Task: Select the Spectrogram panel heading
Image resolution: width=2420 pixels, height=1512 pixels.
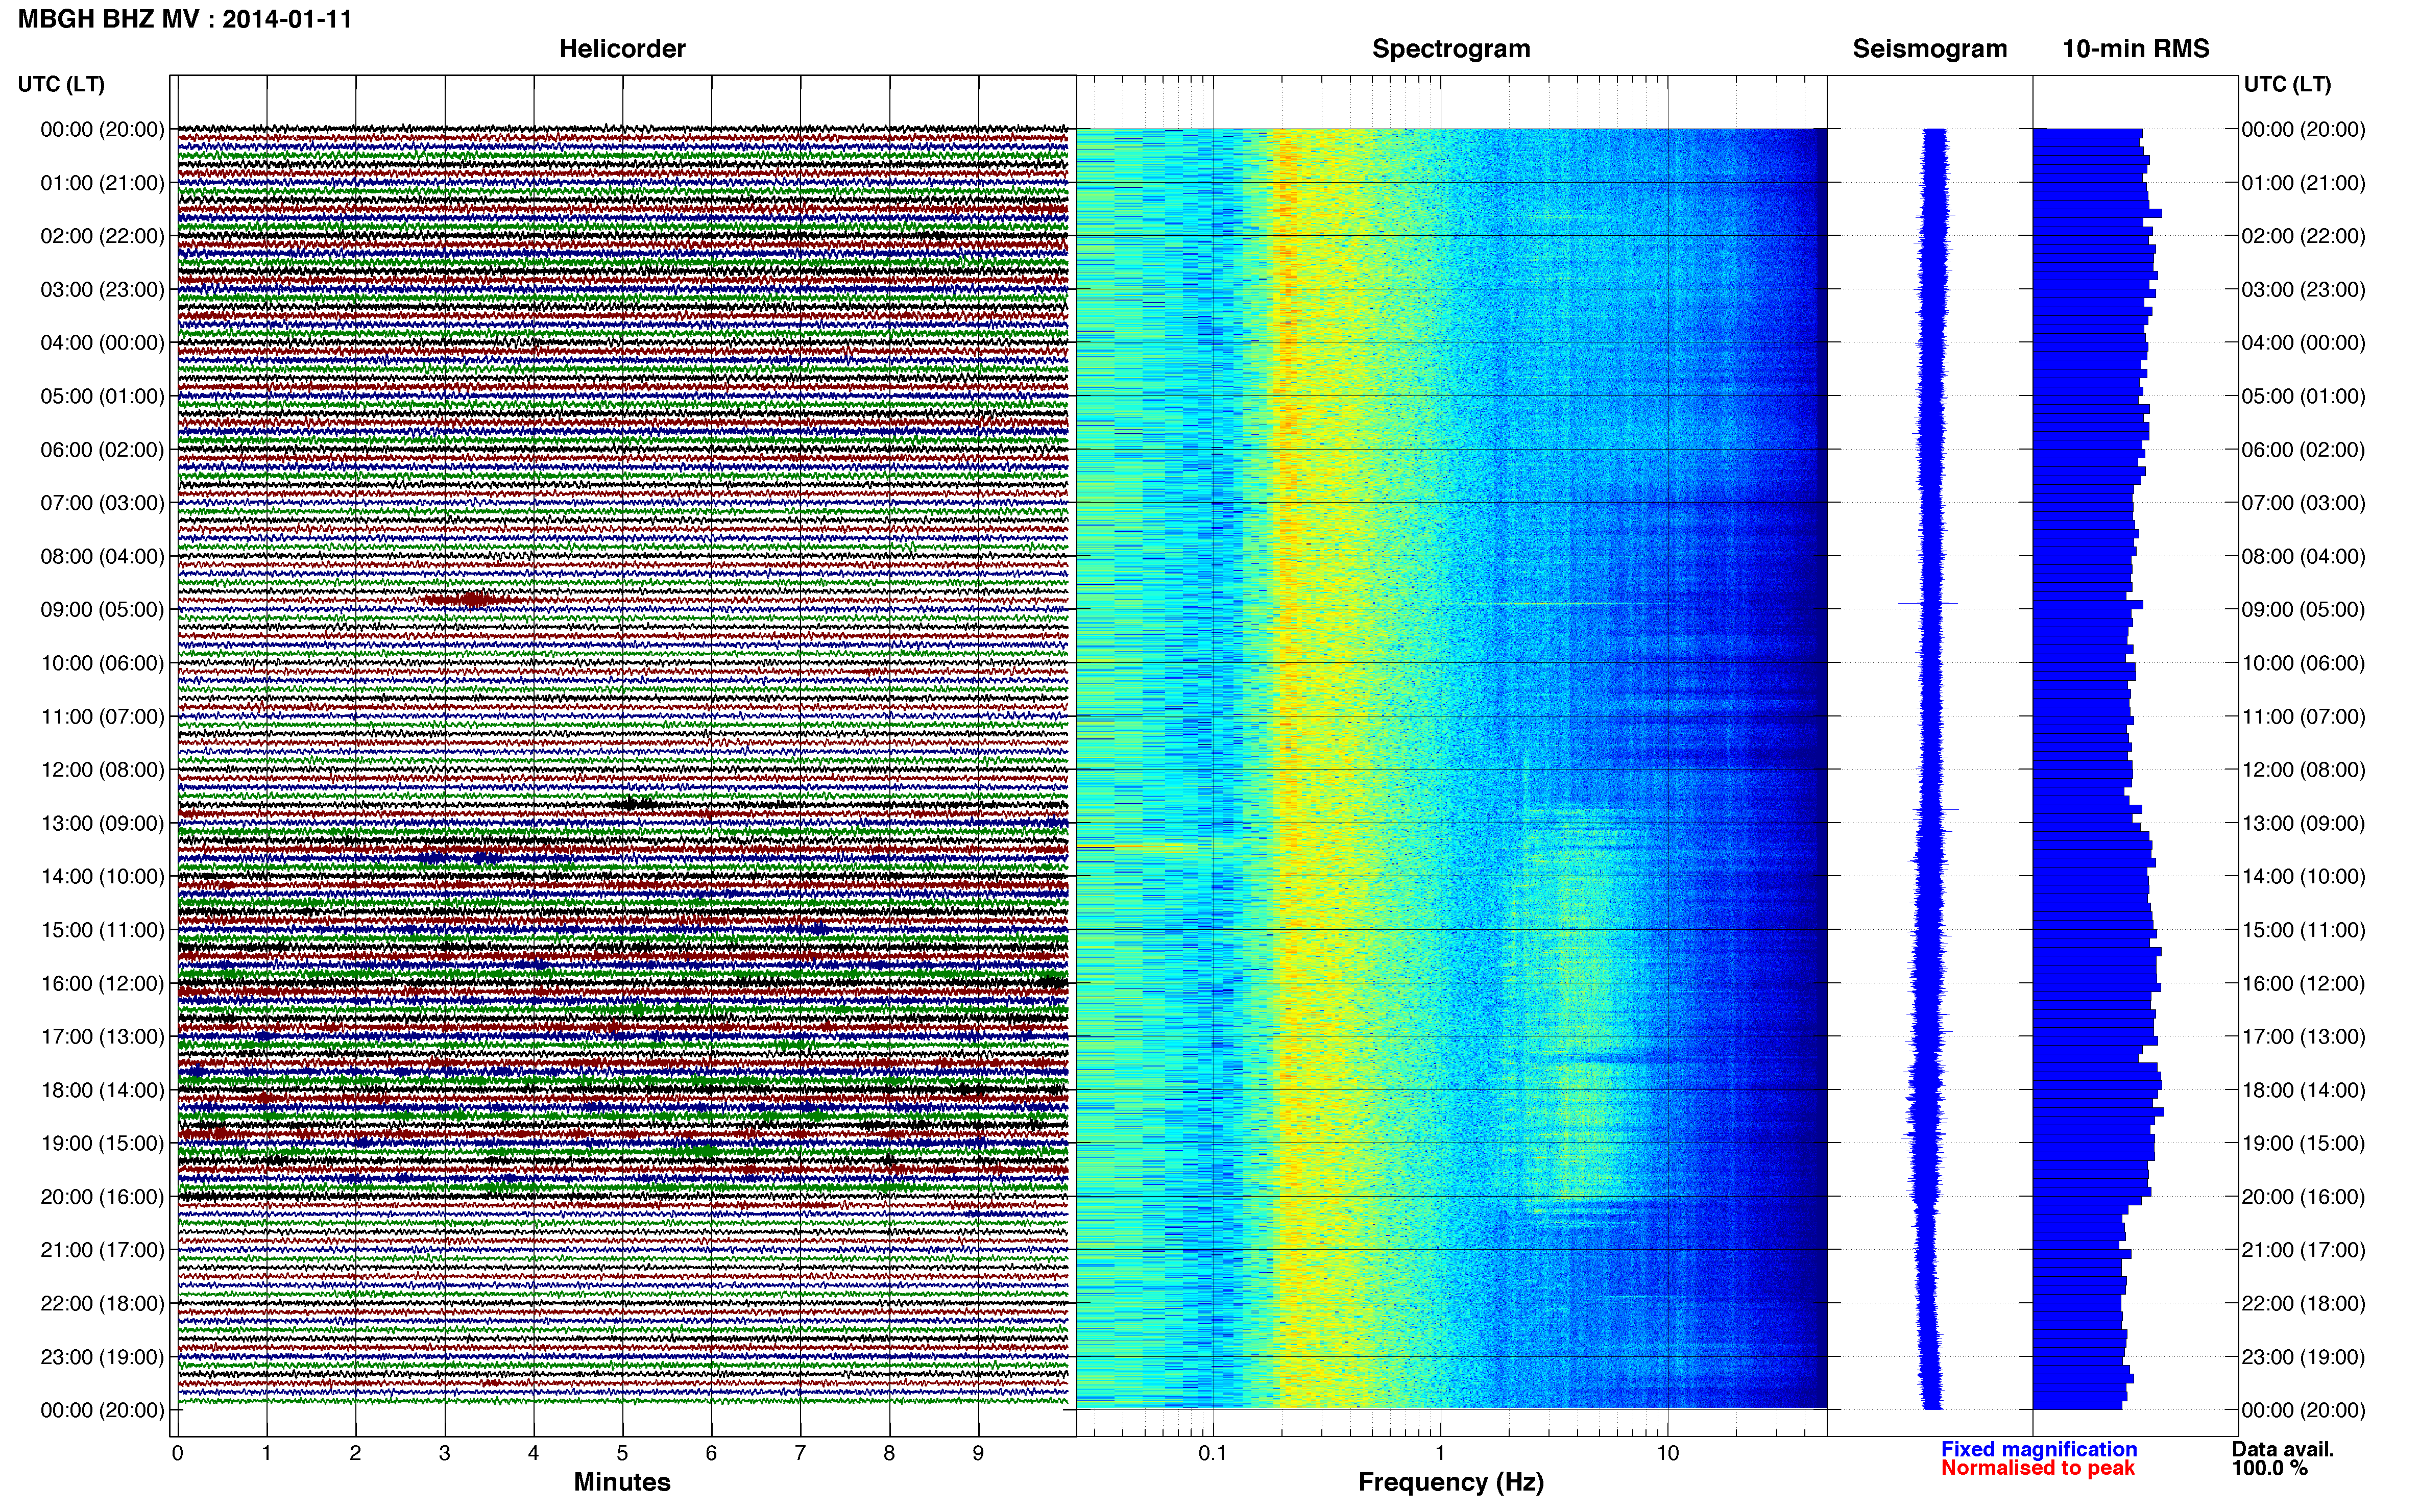Action: point(1450,49)
